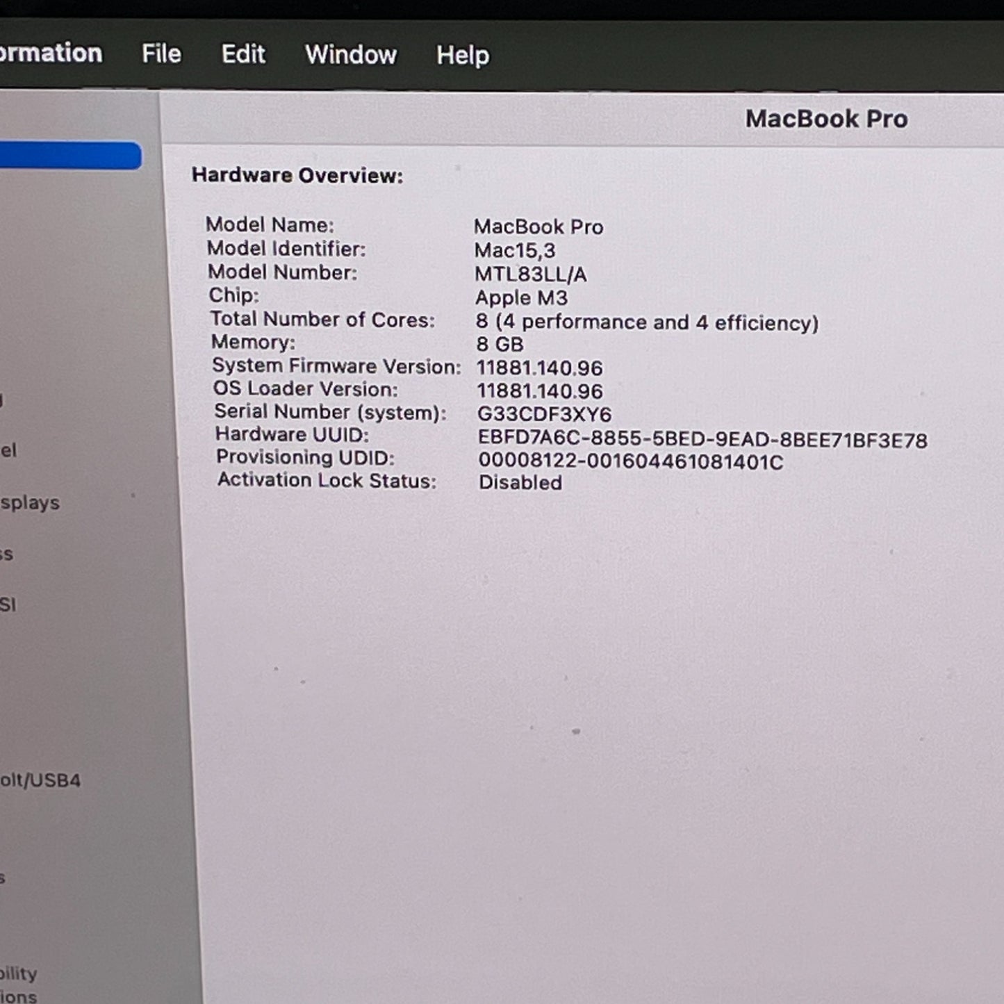This screenshot has height=1004, width=1004.
Task: Select model number MTL83LL/A
Action: pyautogui.click(x=531, y=274)
